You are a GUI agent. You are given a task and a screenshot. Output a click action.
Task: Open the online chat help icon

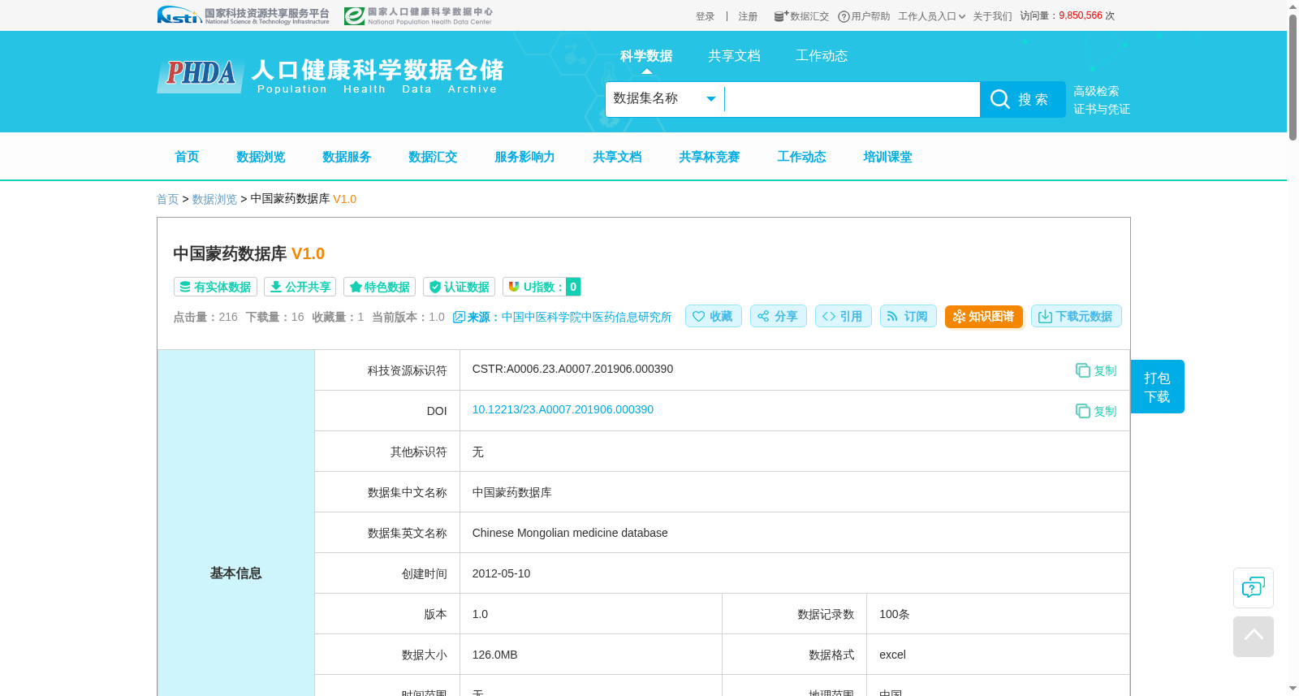click(1253, 587)
